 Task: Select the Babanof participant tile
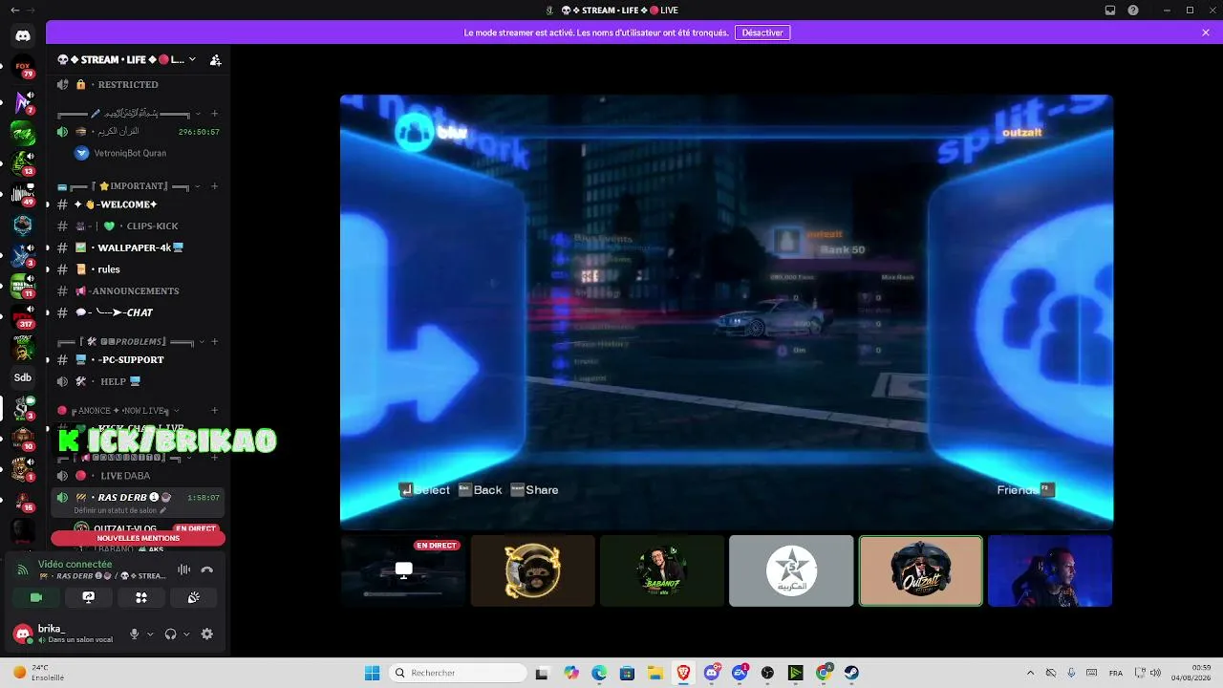coord(662,570)
